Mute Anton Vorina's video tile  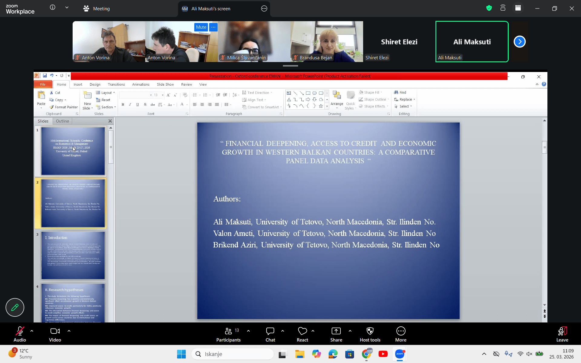click(201, 27)
